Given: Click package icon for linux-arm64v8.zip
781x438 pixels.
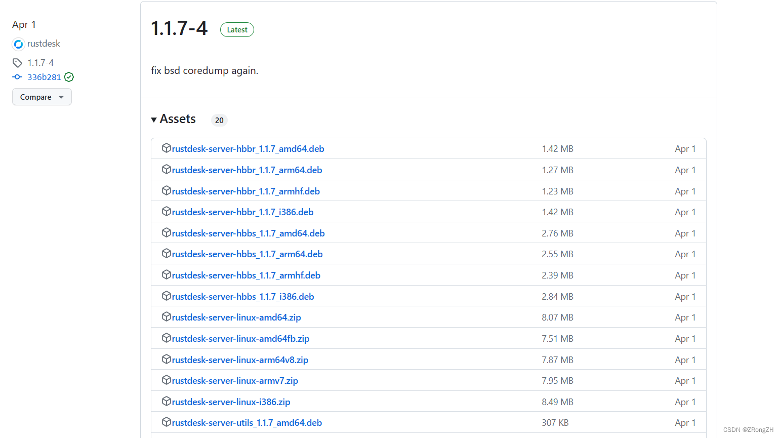Looking at the screenshot, I should click(166, 359).
